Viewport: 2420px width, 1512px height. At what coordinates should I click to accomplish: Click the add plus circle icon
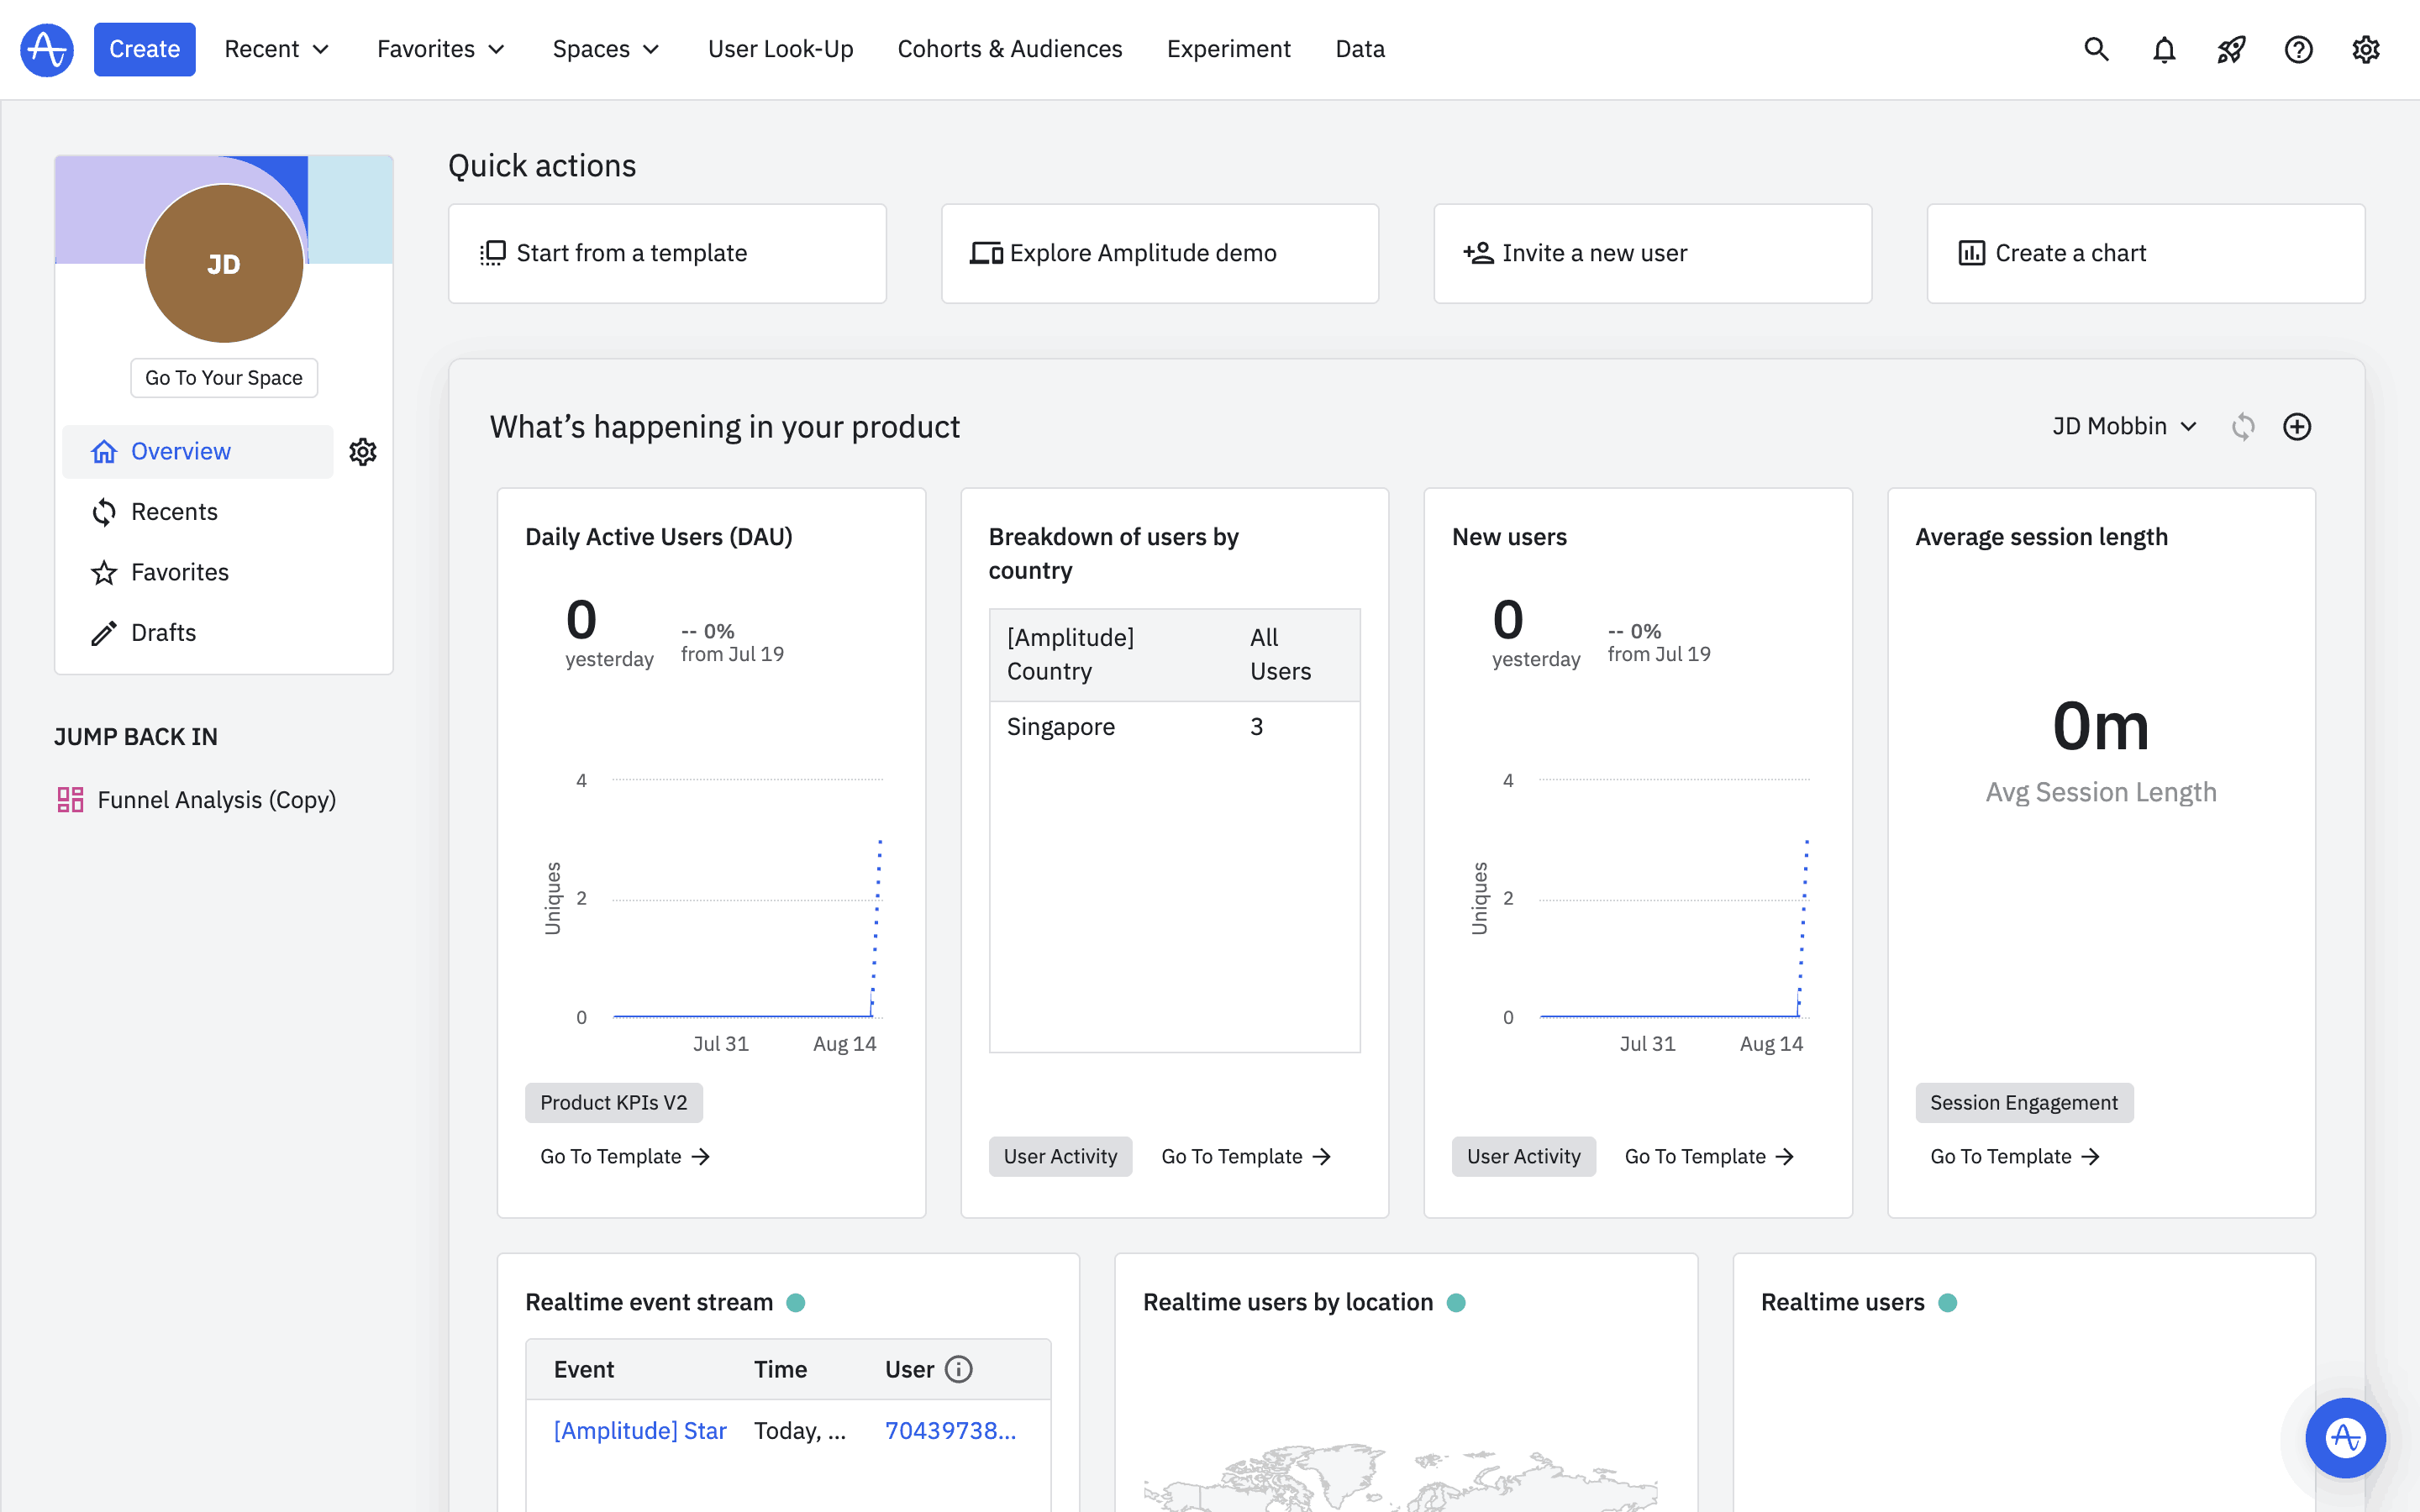(2297, 427)
